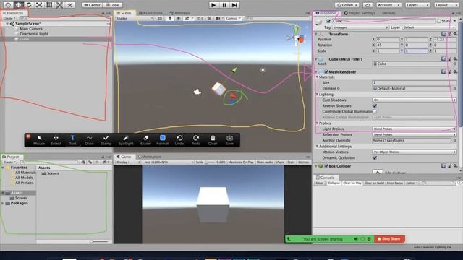Click the scene orientation gizmo
The height and width of the screenshot is (260, 463).
tap(296, 38)
